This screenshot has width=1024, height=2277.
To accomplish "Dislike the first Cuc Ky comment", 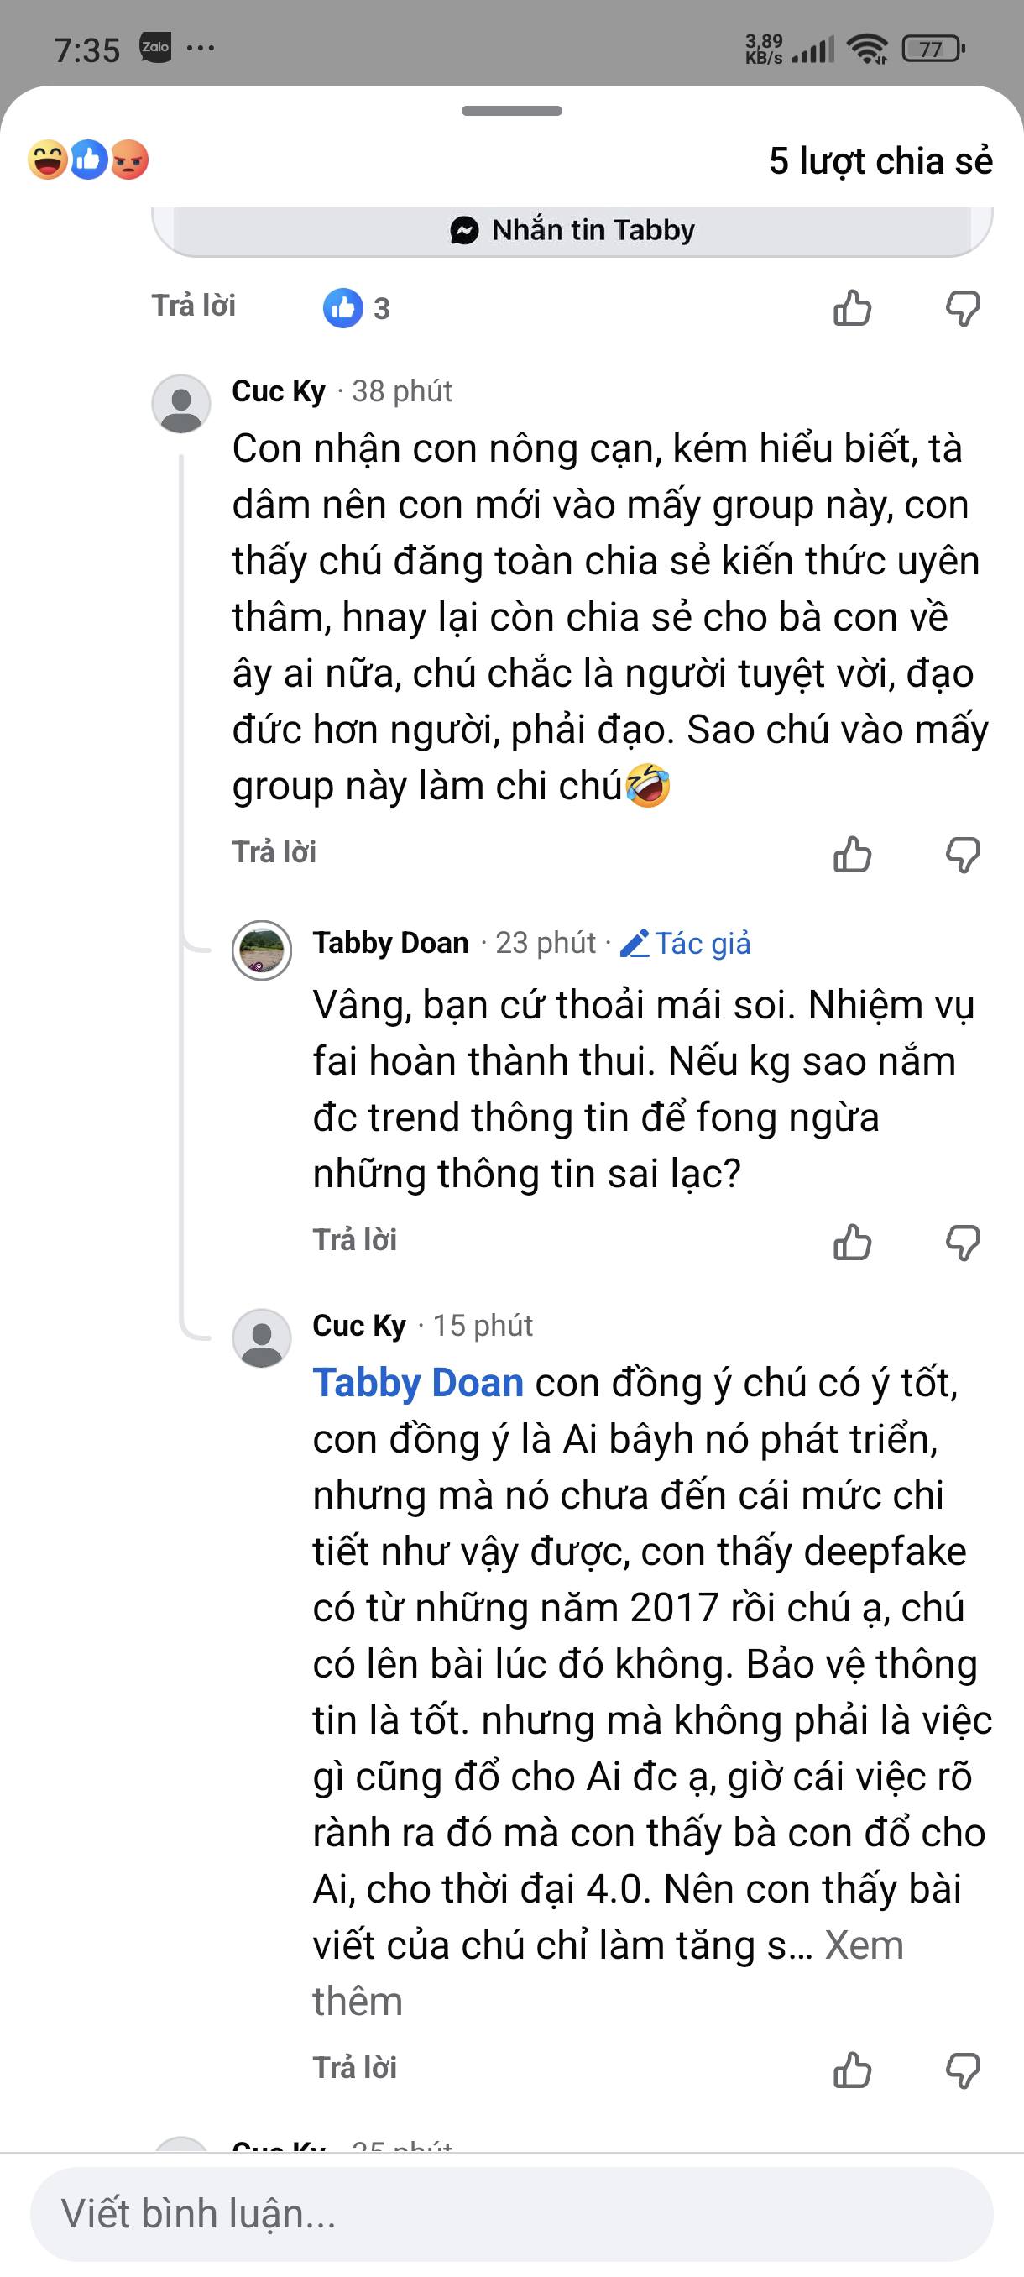I will (962, 855).
